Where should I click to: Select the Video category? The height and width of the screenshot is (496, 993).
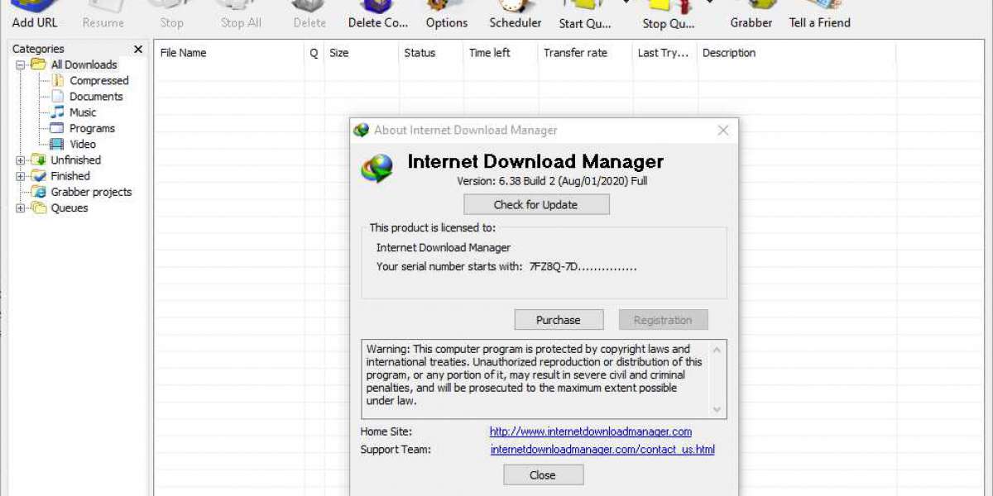point(83,145)
